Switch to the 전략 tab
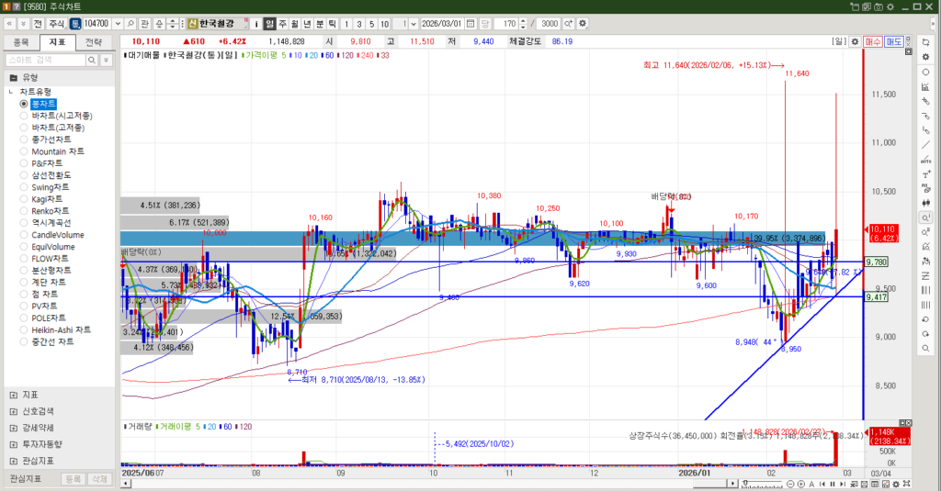This screenshot has width=941, height=491. 94,41
